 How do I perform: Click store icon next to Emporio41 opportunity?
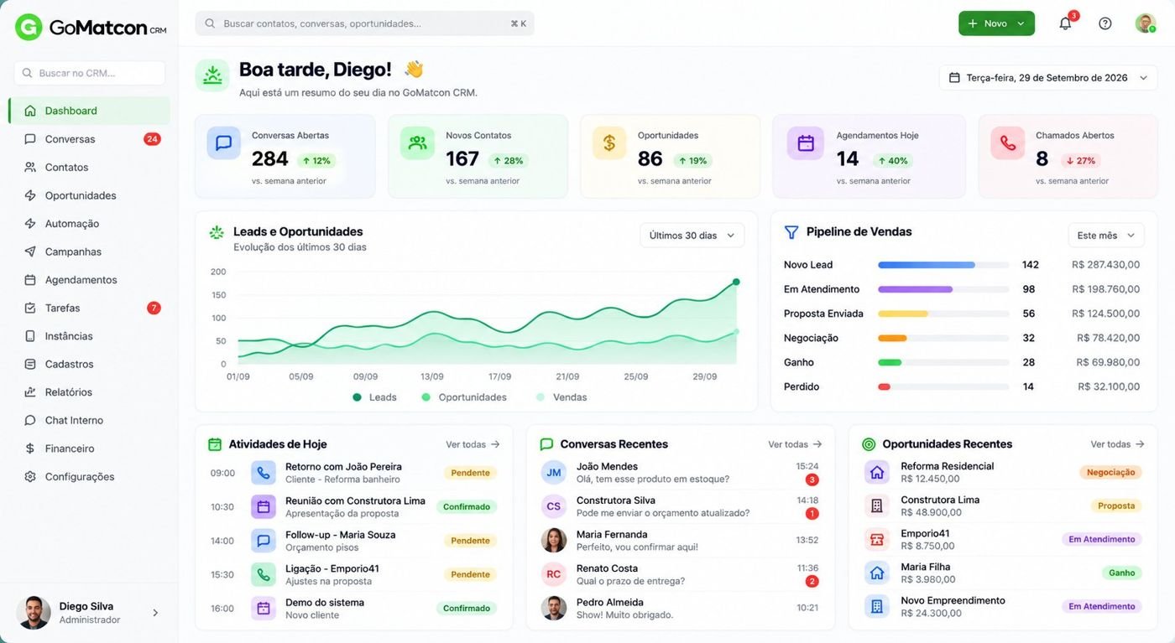(x=877, y=540)
